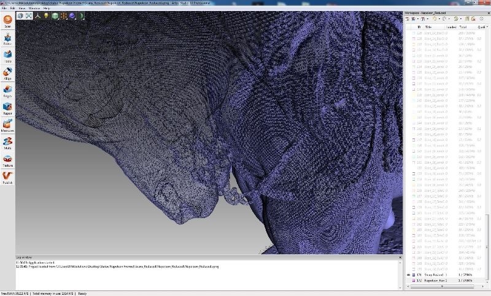Toggle the light bulb lighting icon
The image size is (491, 296).
tap(47, 16)
